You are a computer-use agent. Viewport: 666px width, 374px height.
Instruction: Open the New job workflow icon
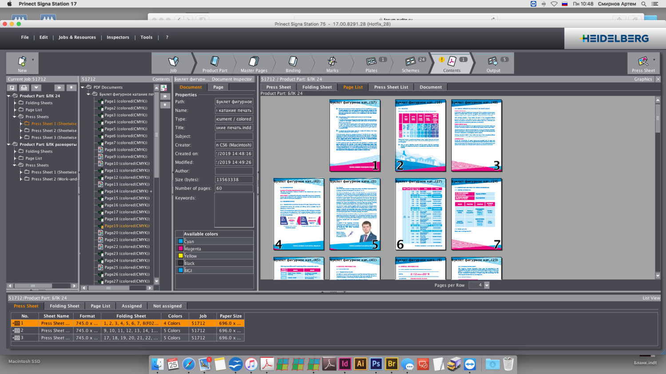pyautogui.click(x=22, y=63)
